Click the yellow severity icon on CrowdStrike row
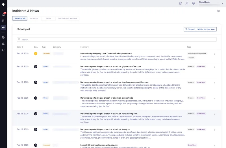Screen dimensions: 226x148 36,54
